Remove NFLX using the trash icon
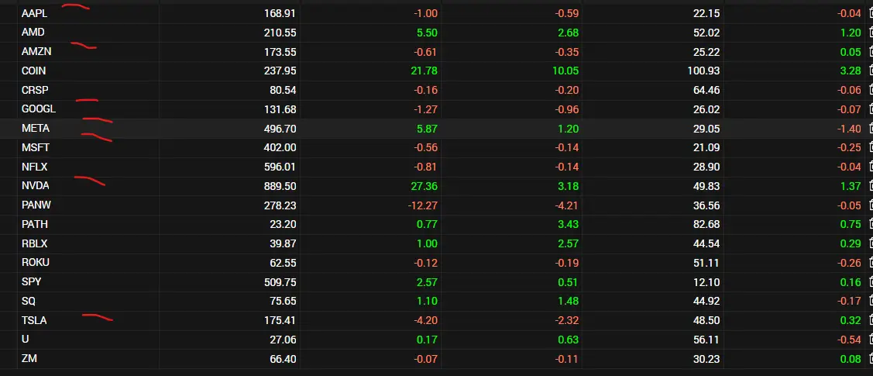Screen dimensions: 873x376 click(x=871, y=167)
